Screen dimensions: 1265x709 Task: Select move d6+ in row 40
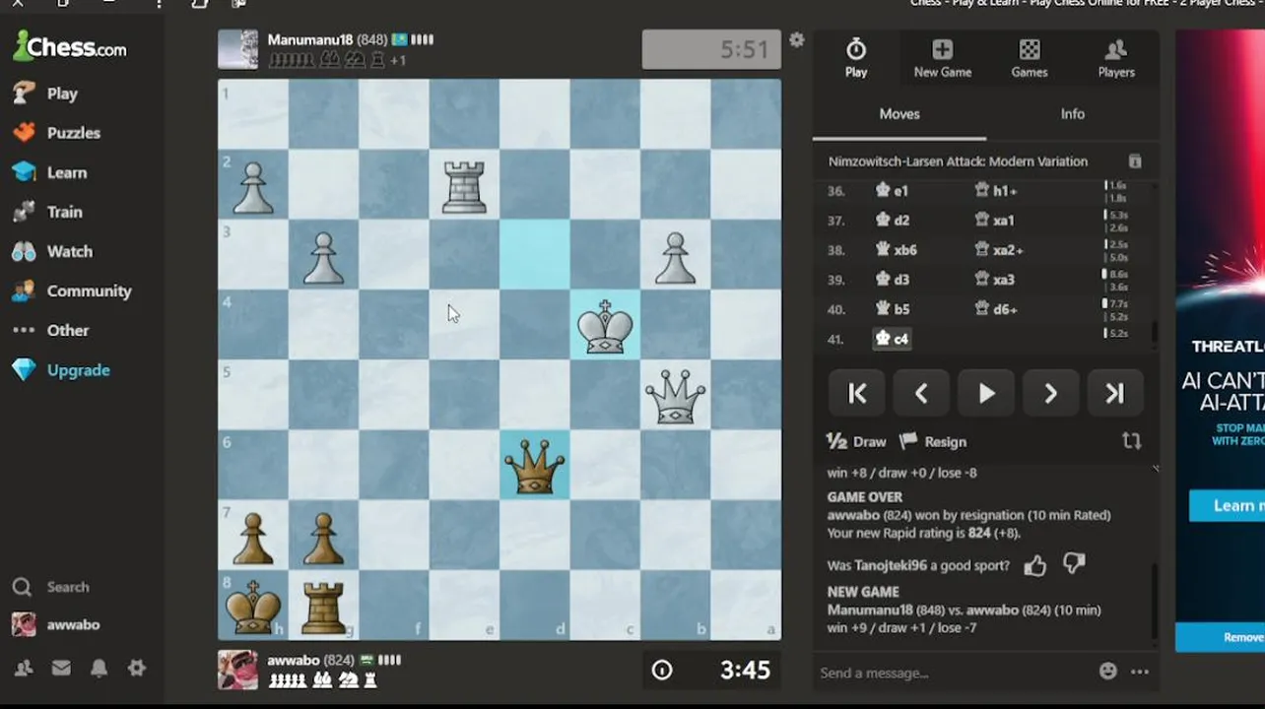click(x=996, y=309)
